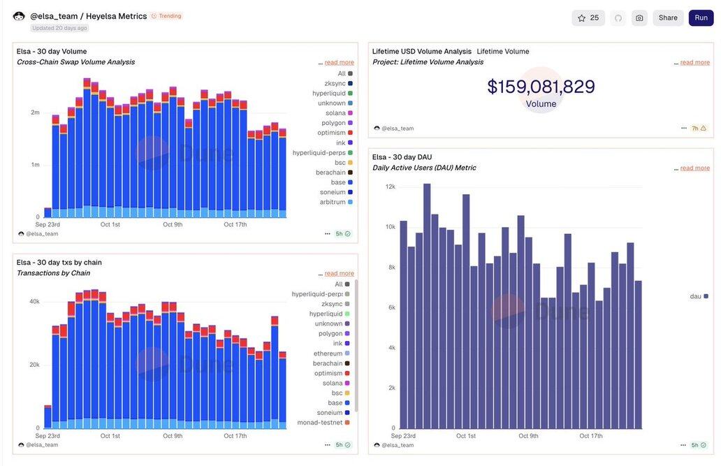Click the Trending badge next to the title
Screen dimensions: 721x466
(167, 16)
